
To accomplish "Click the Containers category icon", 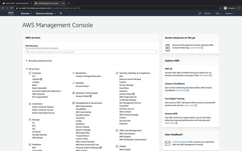I will [x=30, y=104].
